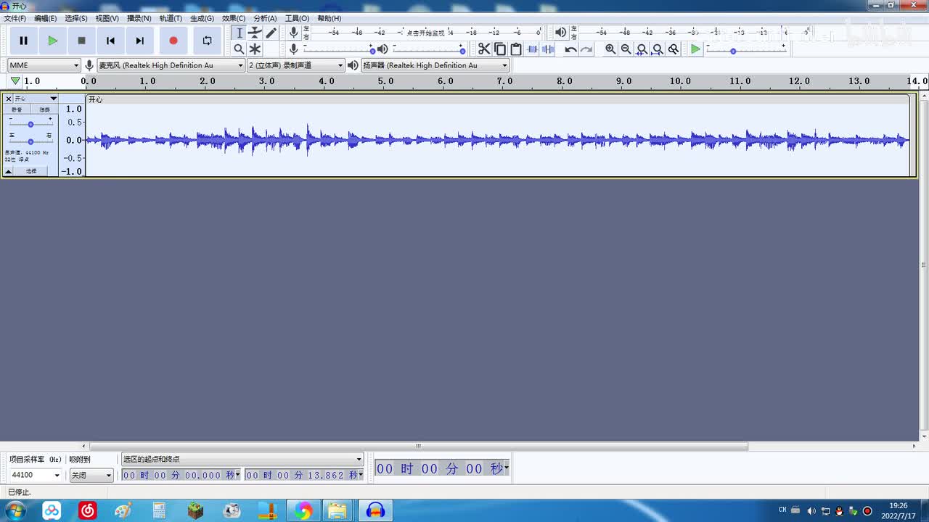Open the MME audio host dropdown
The height and width of the screenshot is (522, 929).
coord(44,65)
